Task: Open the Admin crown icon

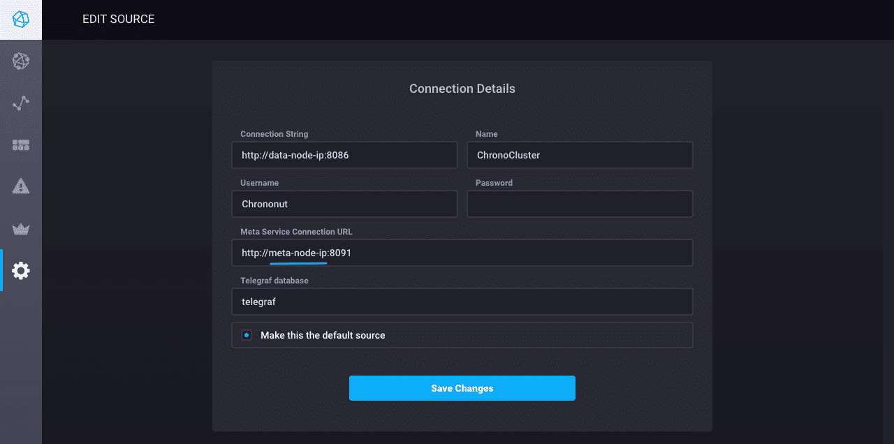Action: pos(21,229)
